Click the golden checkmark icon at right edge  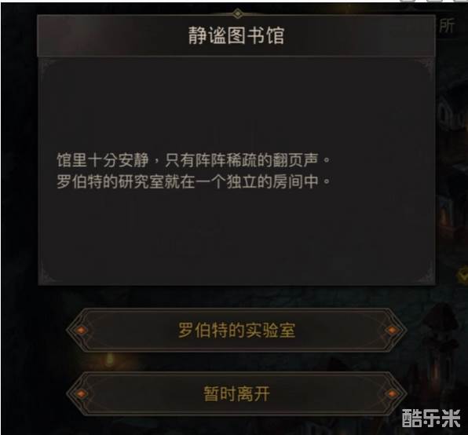click(463, 274)
